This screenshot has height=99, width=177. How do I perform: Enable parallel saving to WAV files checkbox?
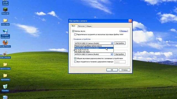[x=75, y=34]
